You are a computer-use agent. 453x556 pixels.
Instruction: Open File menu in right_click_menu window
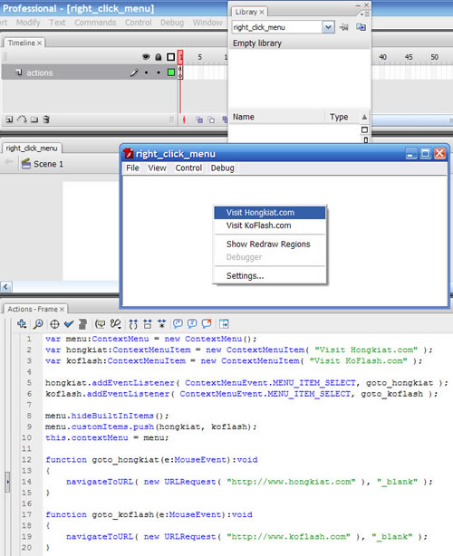tap(132, 168)
